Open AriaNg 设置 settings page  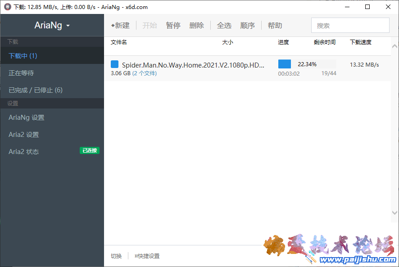tap(27, 118)
